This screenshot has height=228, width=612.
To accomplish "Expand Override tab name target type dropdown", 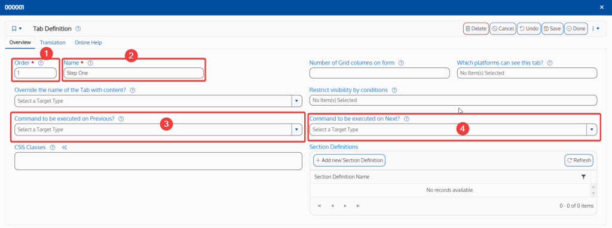I will (x=297, y=101).
